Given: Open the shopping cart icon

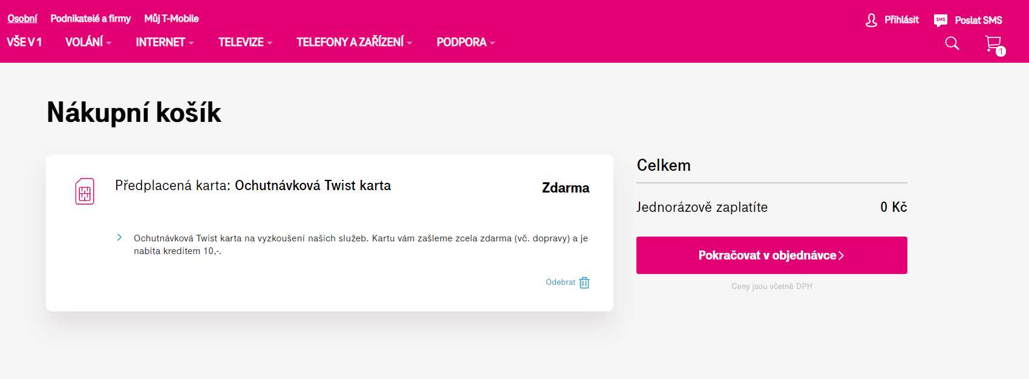Looking at the screenshot, I should (x=994, y=44).
